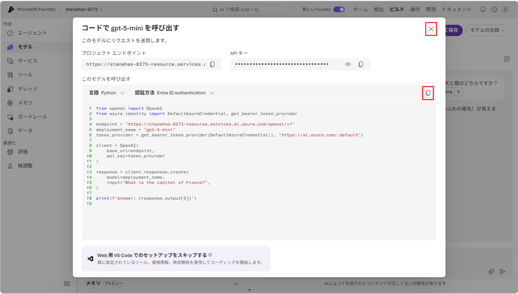Go to 検出 in top navigation

pos(379,10)
